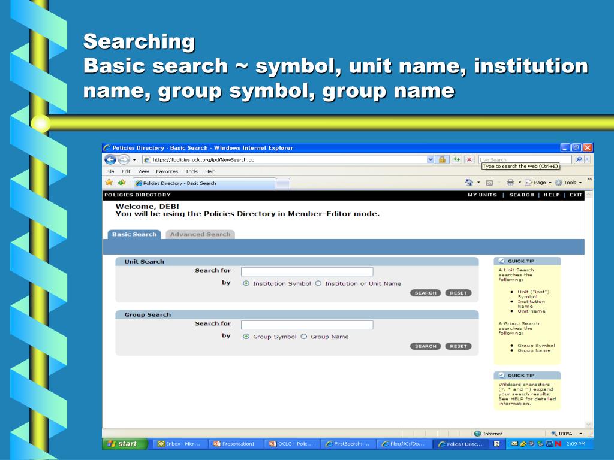Open the File menu

tap(110, 171)
